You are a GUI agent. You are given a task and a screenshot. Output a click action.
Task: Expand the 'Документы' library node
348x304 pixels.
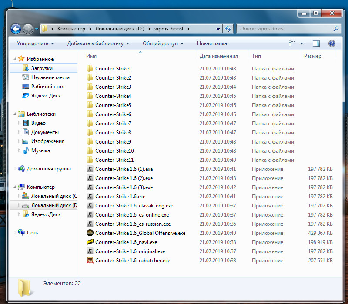19,132
